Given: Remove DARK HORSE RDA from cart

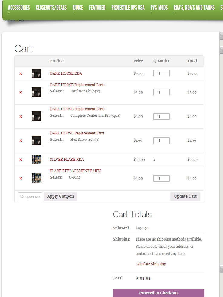Looking at the screenshot, I should (x=21, y=73).
